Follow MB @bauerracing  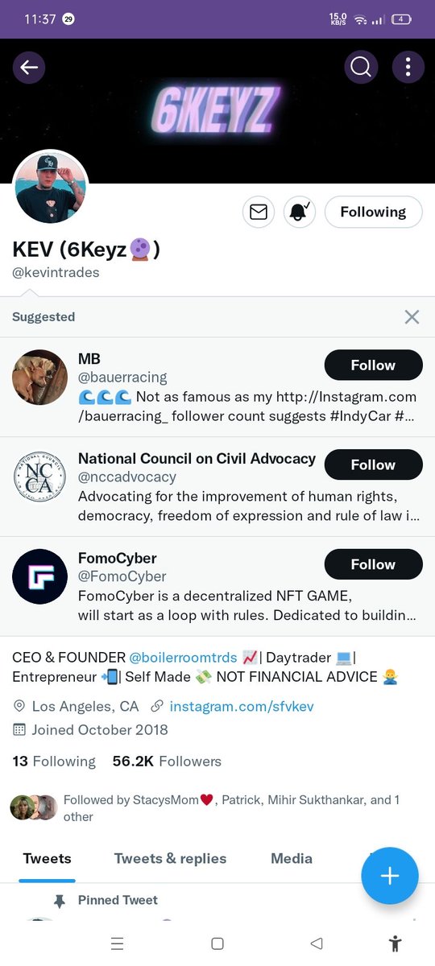373,365
